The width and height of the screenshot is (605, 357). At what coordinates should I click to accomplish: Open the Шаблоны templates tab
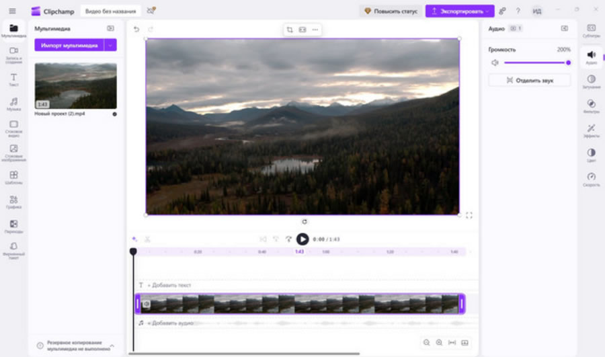[13, 178]
